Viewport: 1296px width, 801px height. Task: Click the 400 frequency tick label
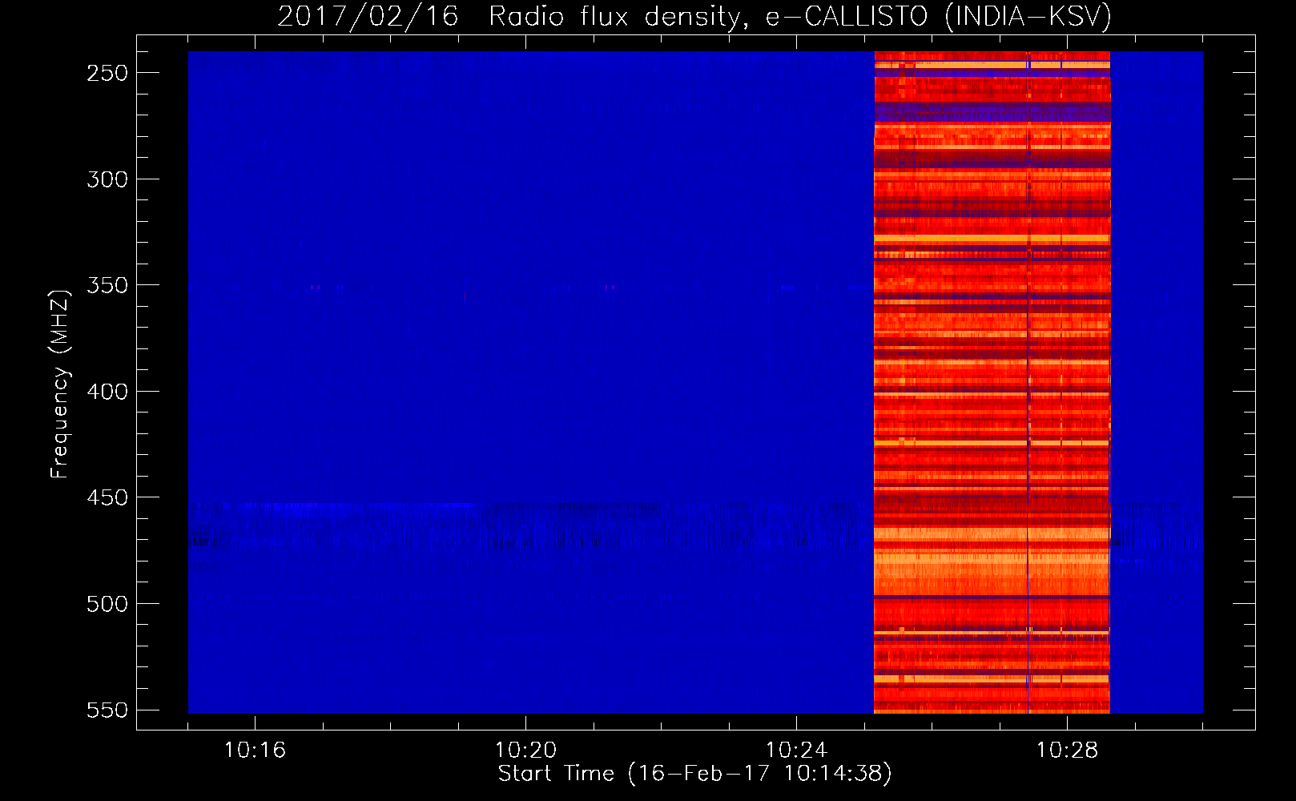[x=107, y=392]
